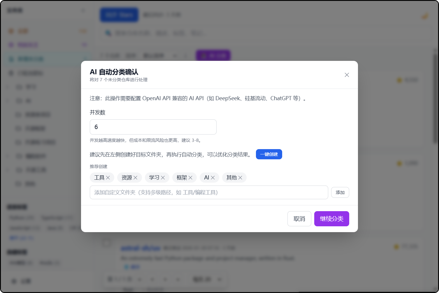Remove the 资源 tag with its X icon
The width and height of the screenshot is (439, 293).
(x=136, y=177)
